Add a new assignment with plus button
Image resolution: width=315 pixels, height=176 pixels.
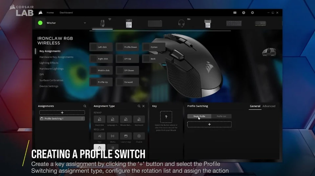click(x=62, y=113)
